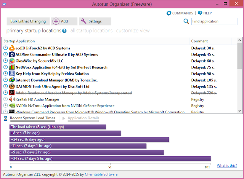Click the scrollbar down arrow in startup list
Viewport: 244px width, 179px height.
coord(239,111)
